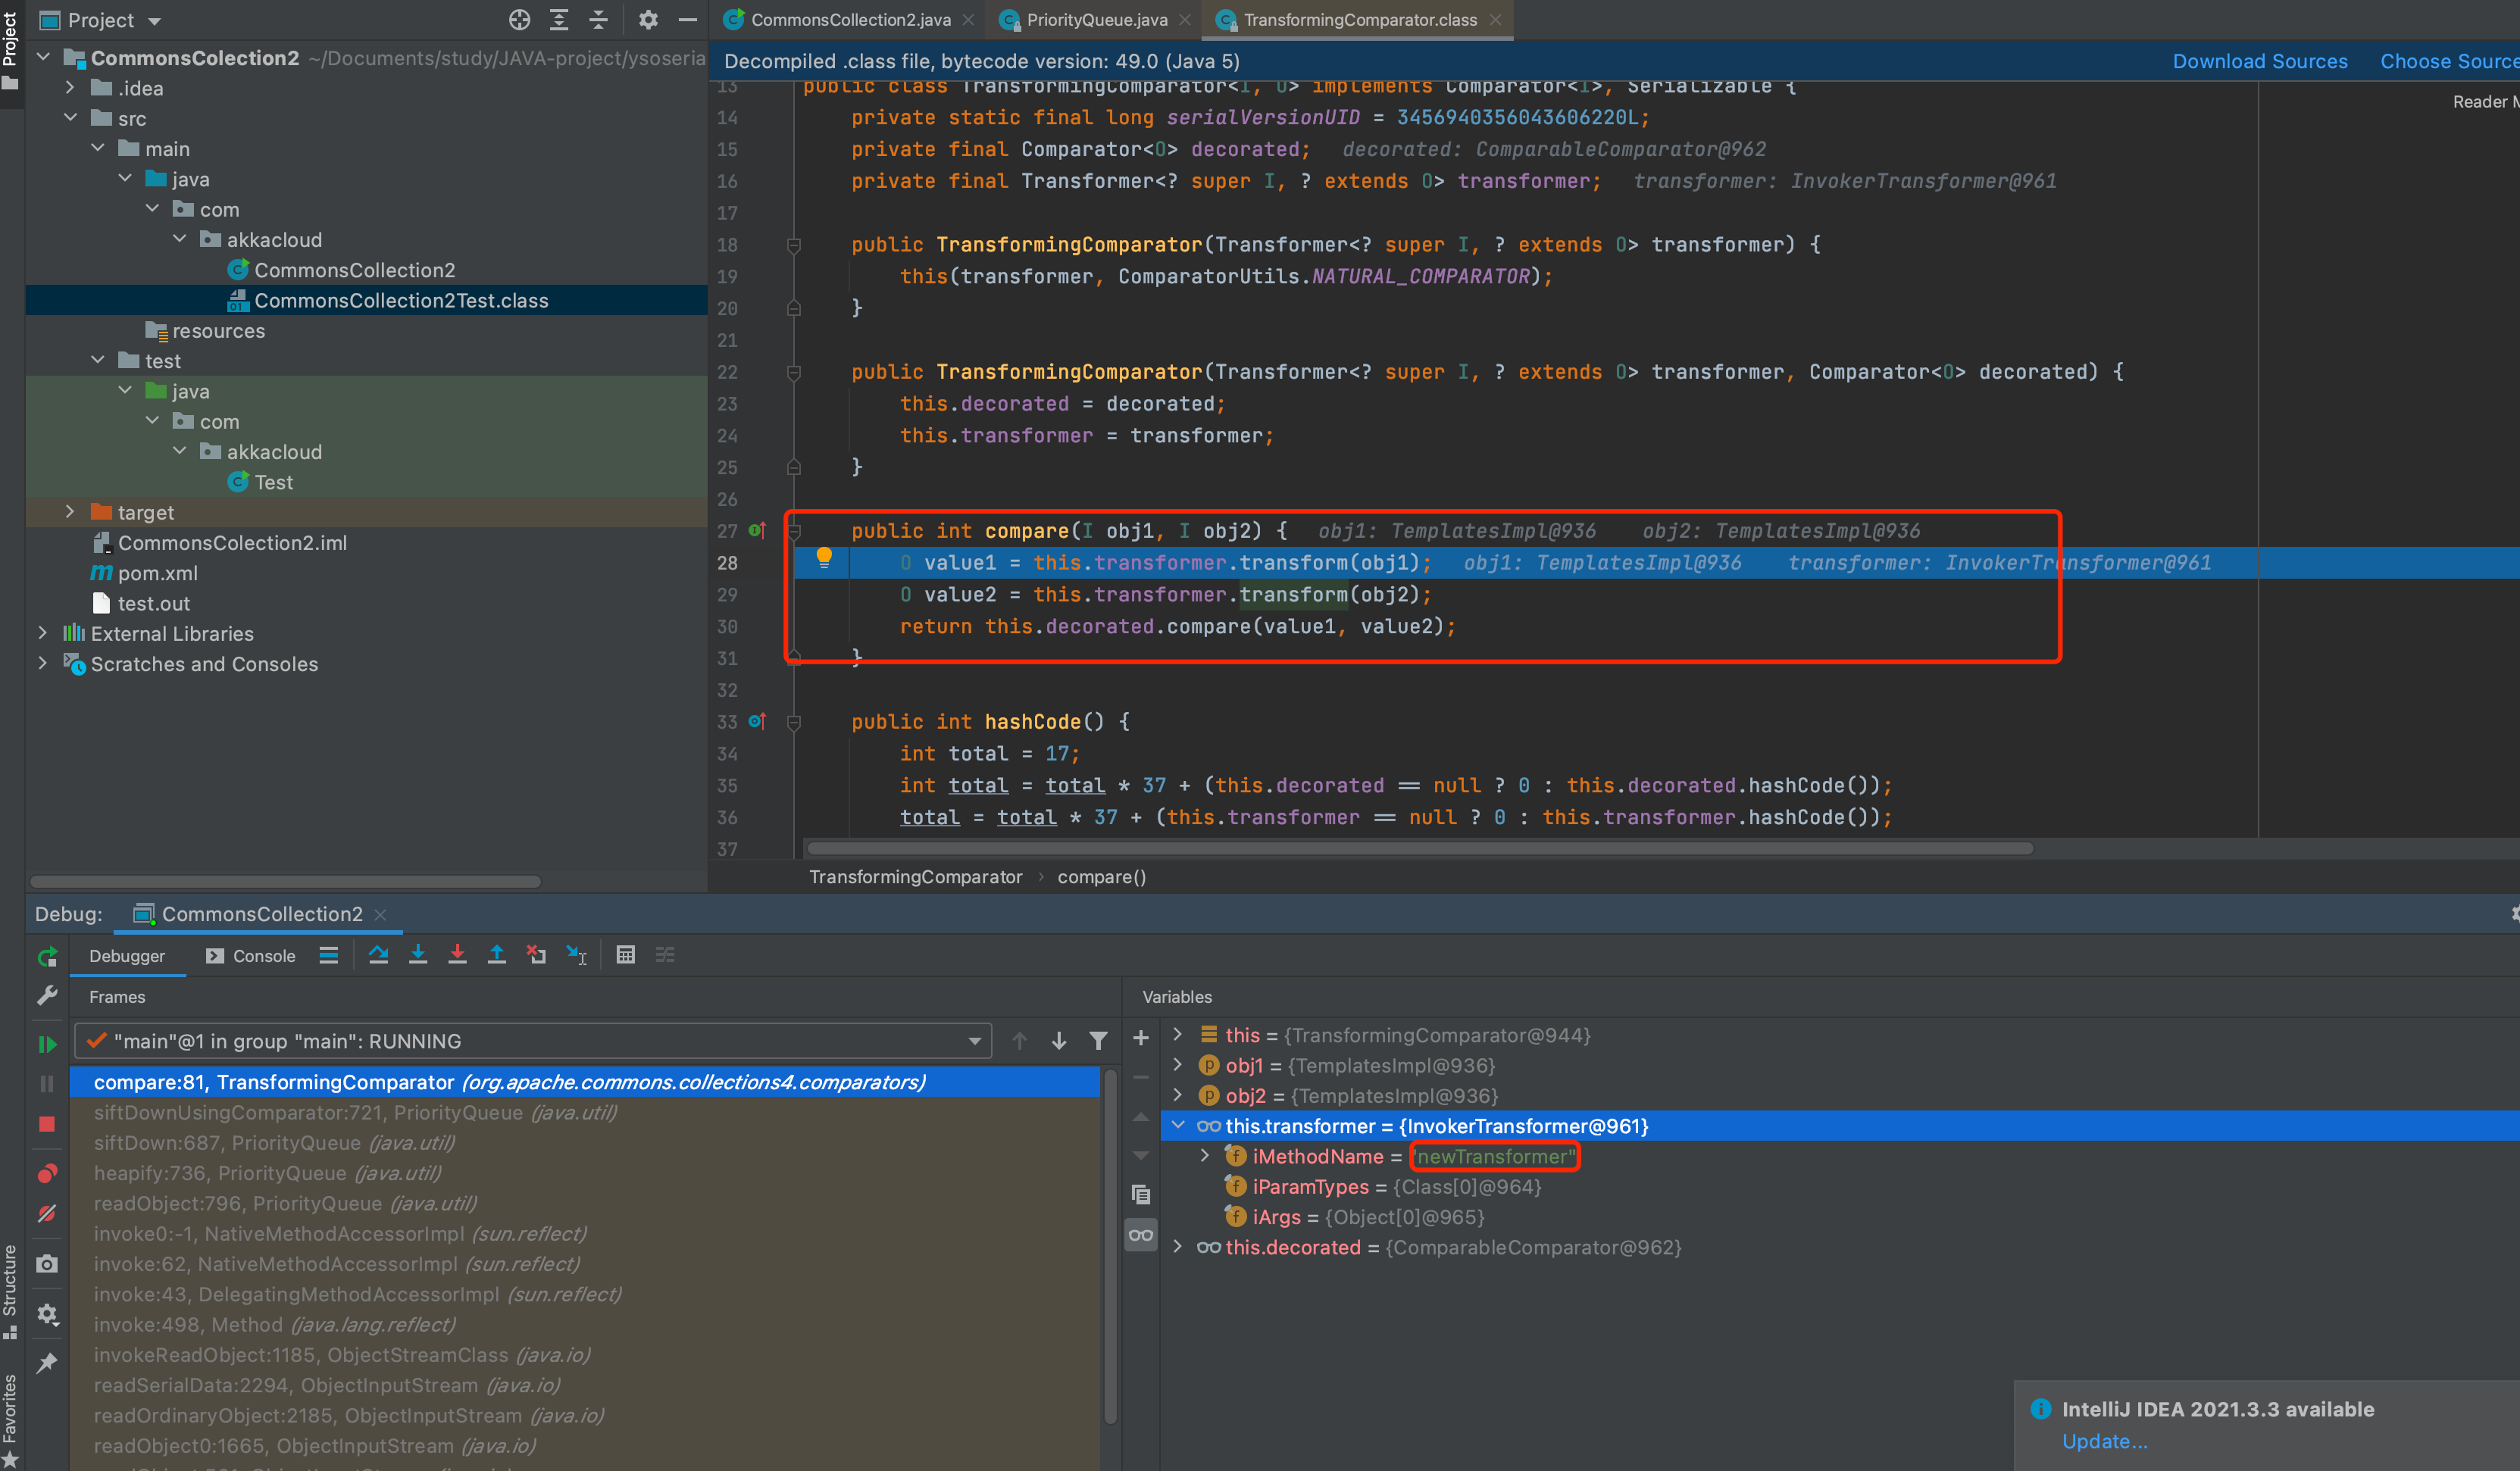Switch to the PriorityQueue.java tab

pyautogui.click(x=1096, y=20)
